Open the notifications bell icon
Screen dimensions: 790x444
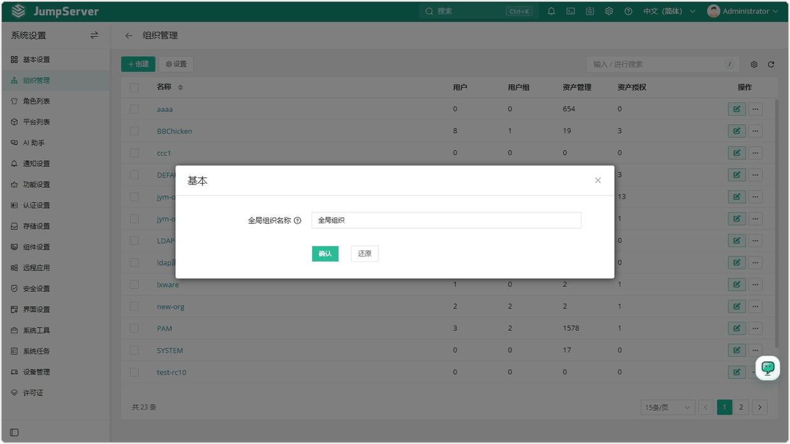(x=552, y=11)
